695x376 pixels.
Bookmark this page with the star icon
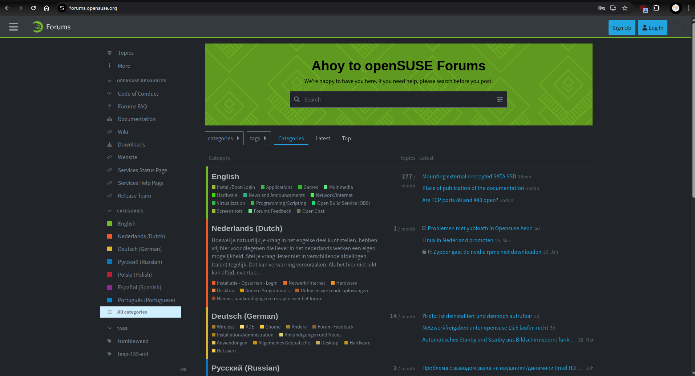point(625,8)
